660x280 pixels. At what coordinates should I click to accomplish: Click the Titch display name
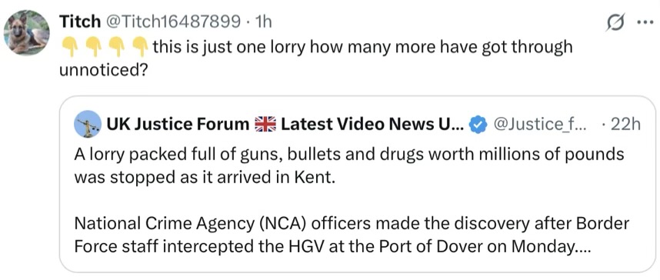81,22
